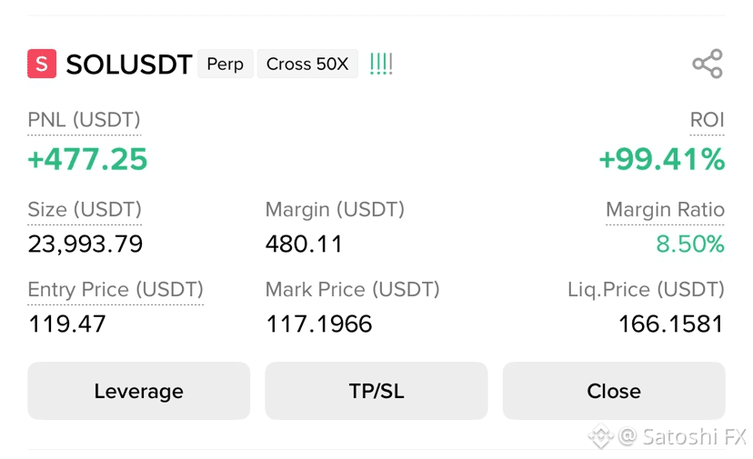Open the SOLUSDT symbol name

(129, 65)
